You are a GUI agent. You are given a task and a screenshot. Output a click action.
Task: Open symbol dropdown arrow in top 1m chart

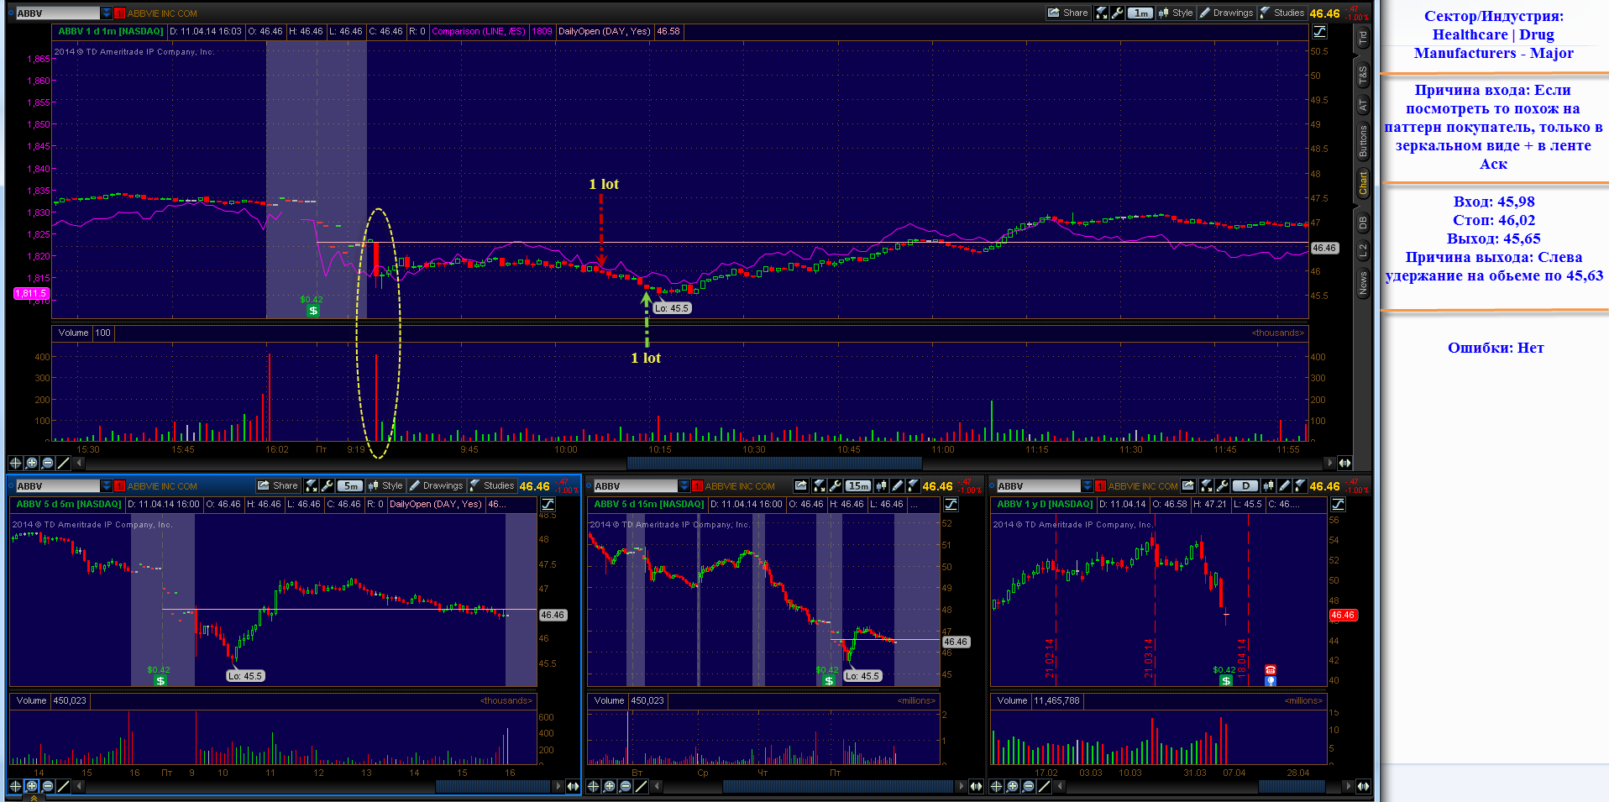click(x=107, y=13)
